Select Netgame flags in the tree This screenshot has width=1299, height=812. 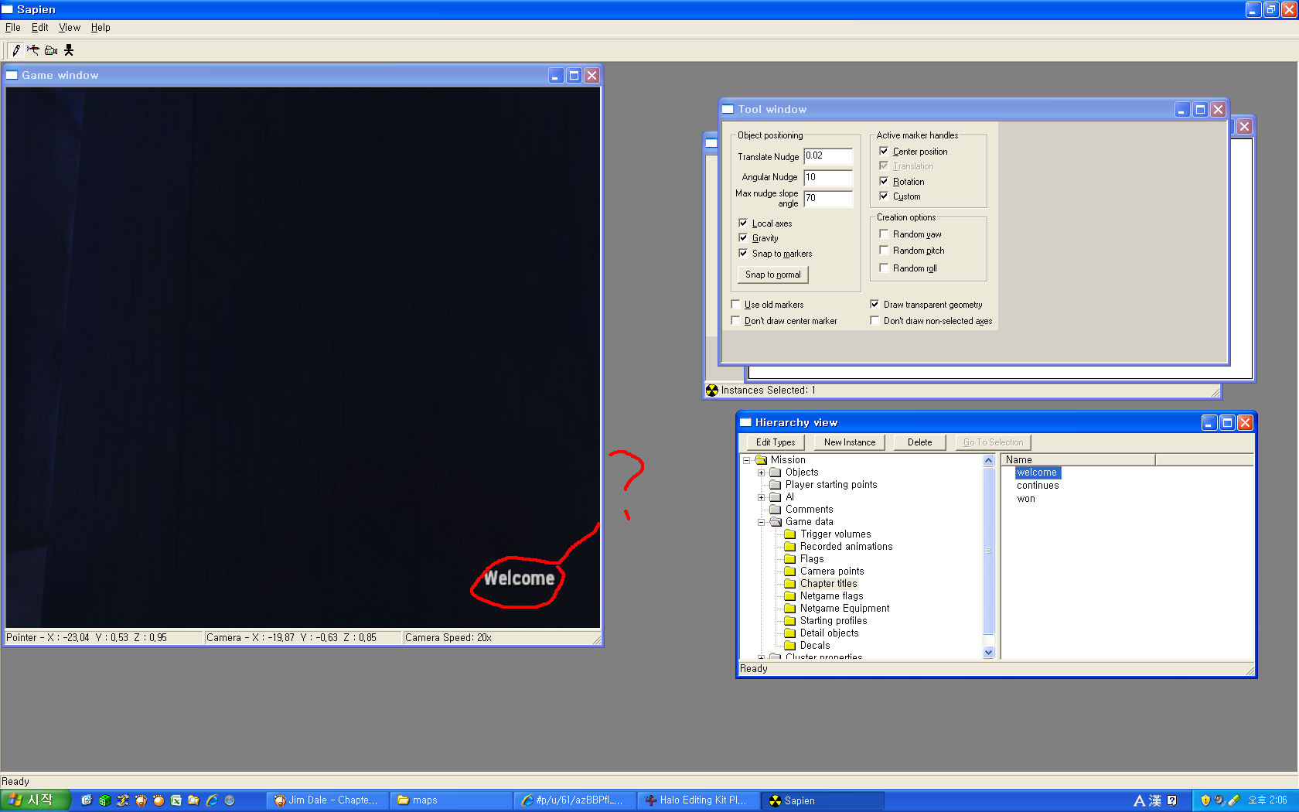coord(831,596)
